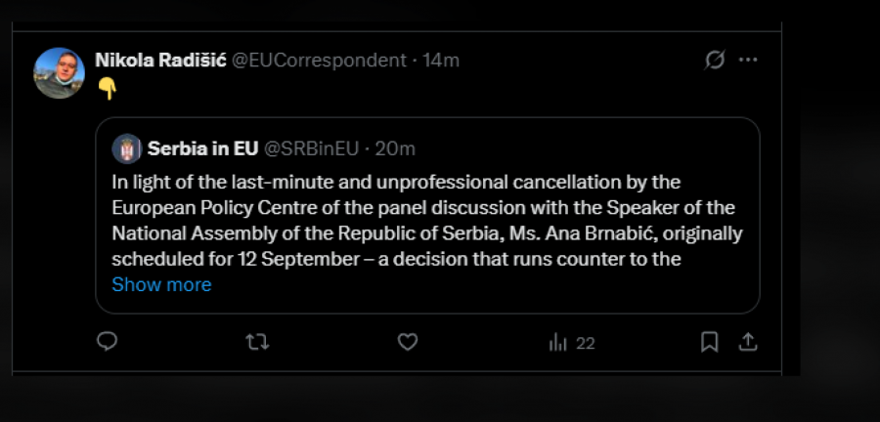Image resolution: width=880 pixels, height=422 pixels.
Task: Click the quoted tweet's 20m timestamp
Action: pos(396,148)
